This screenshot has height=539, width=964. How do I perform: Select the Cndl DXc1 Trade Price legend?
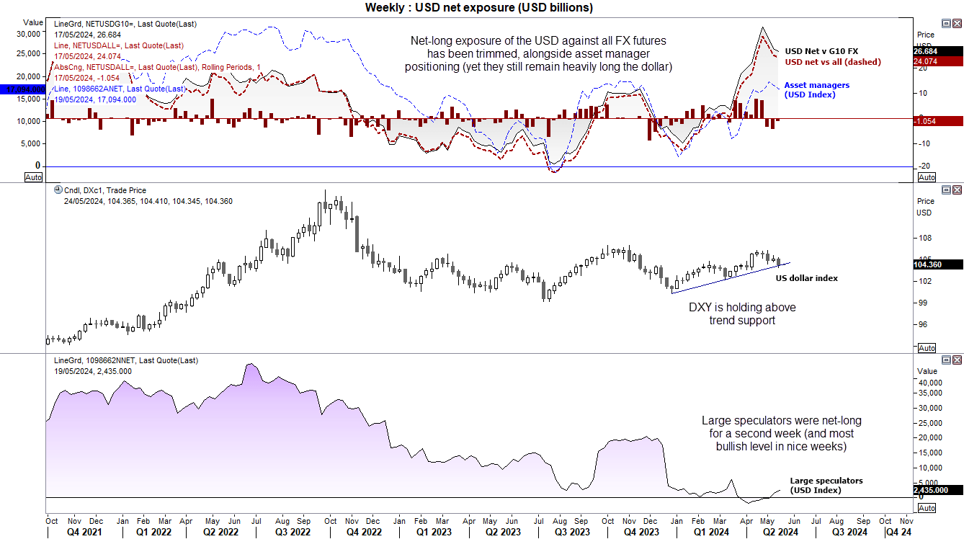click(106, 191)
